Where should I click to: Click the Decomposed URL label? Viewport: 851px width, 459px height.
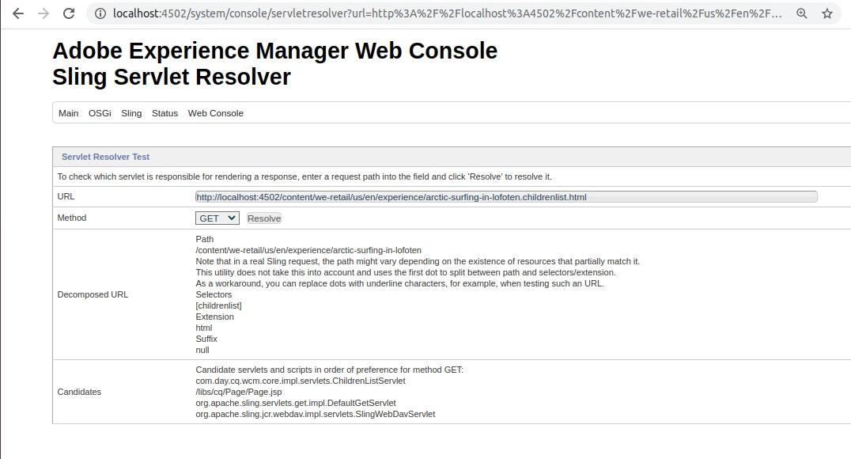(93, 294)
